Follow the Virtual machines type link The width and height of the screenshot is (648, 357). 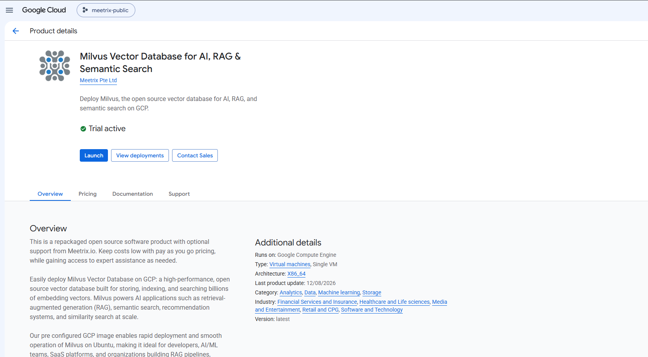tap(290, 264)
